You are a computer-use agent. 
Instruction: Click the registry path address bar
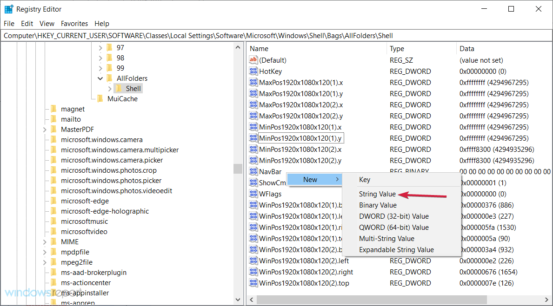[x=276, y=36]
